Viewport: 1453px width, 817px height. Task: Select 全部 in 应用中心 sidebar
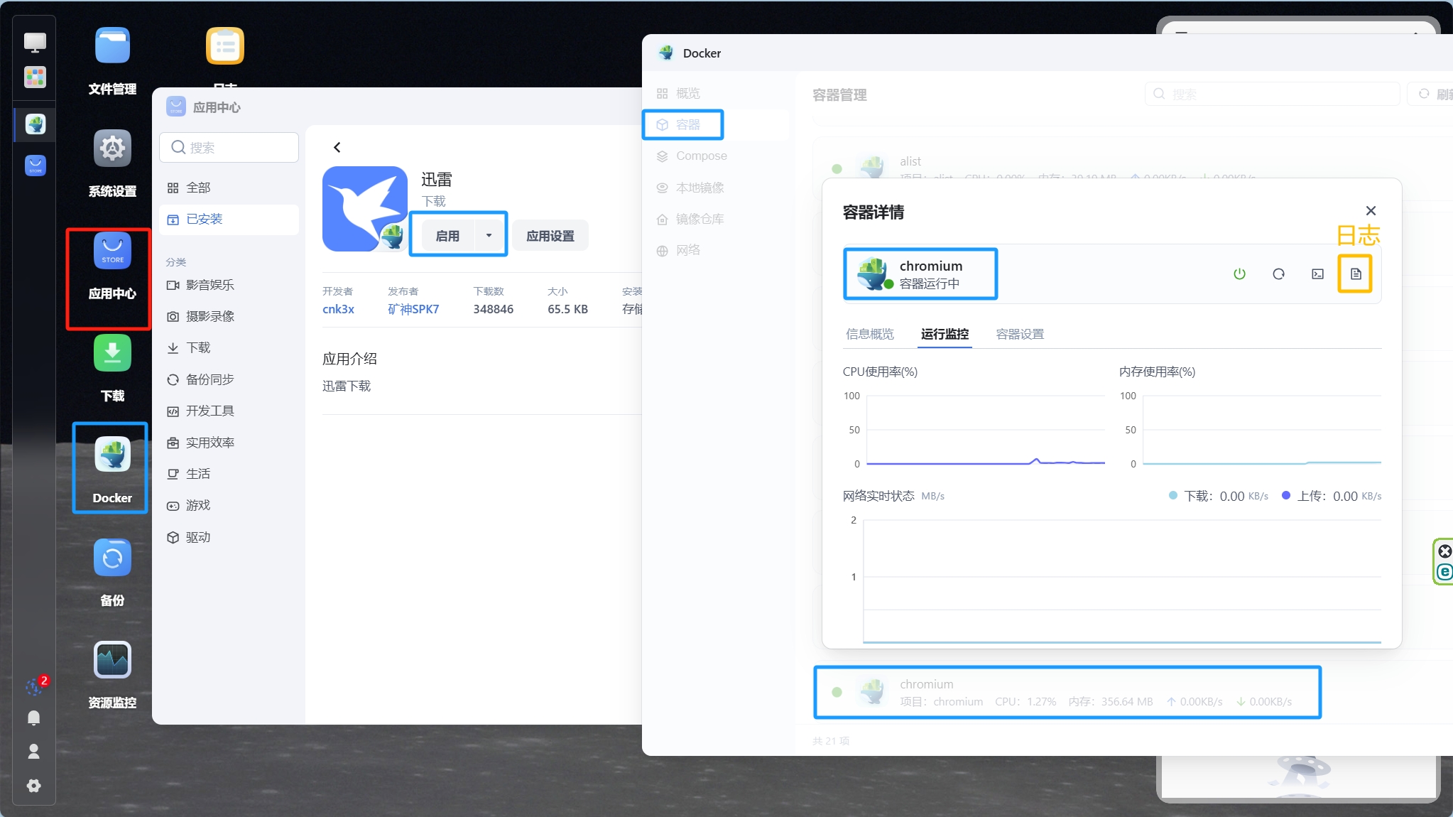tap(229, 188)
